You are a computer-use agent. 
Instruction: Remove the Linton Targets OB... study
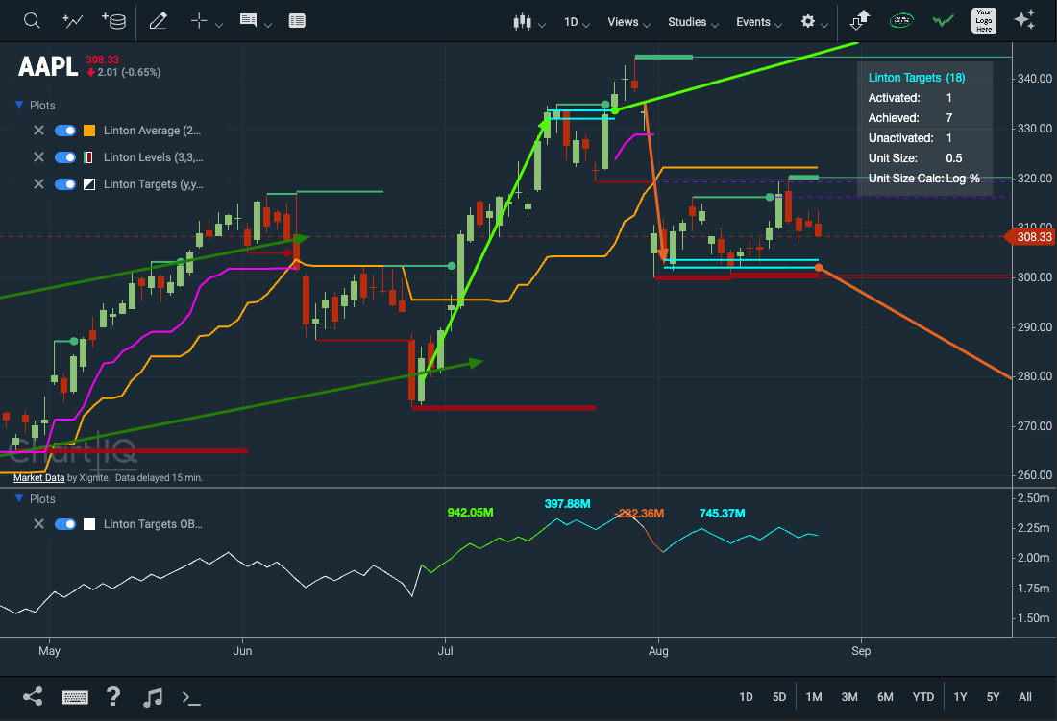tap(38, 524)
